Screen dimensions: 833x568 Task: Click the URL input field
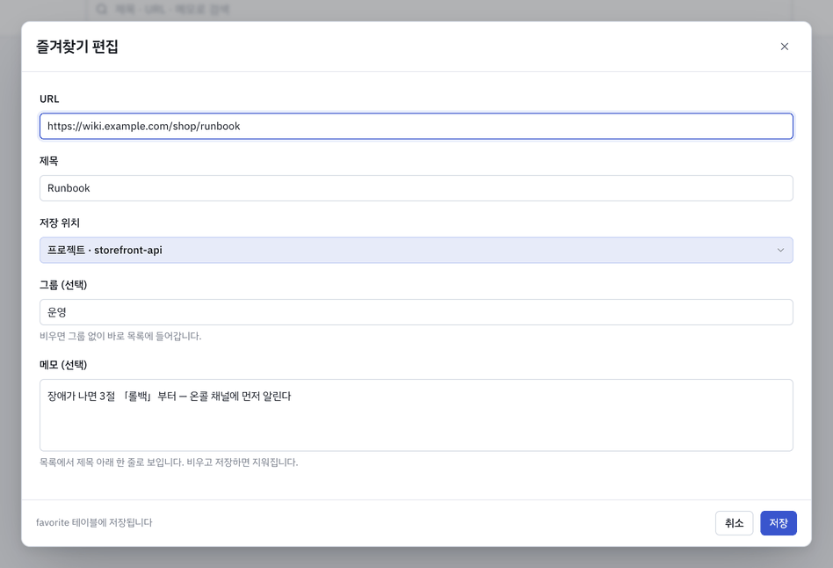(416, 126)
